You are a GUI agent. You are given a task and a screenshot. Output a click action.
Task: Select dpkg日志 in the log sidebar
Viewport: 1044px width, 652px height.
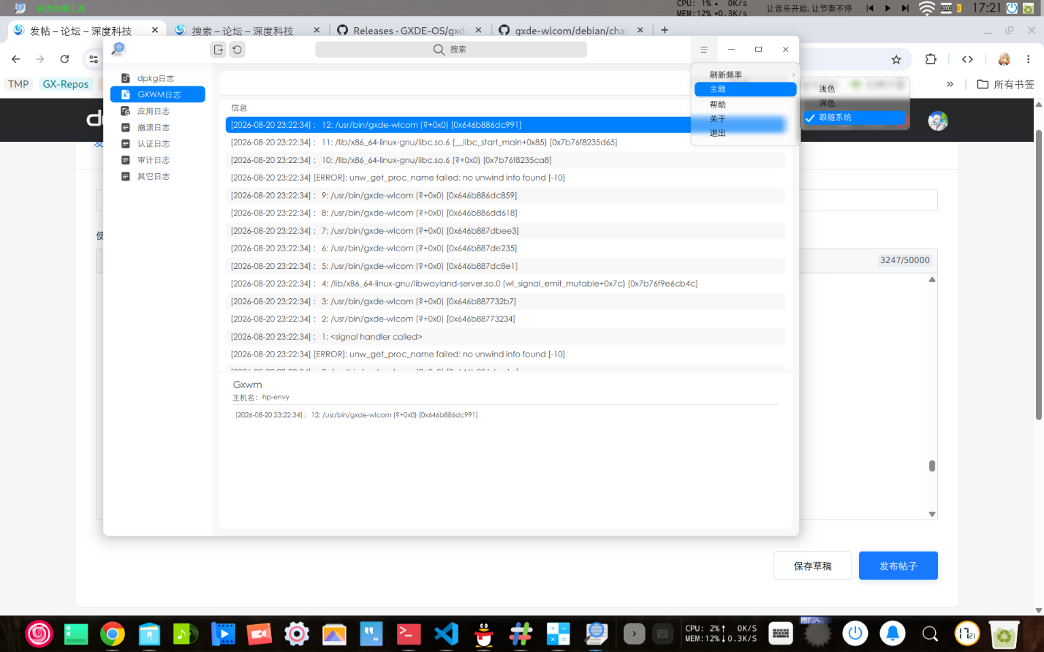[158, 78]
